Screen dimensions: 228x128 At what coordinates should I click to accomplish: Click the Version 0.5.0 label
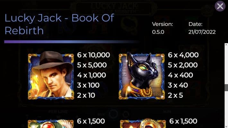162,28
